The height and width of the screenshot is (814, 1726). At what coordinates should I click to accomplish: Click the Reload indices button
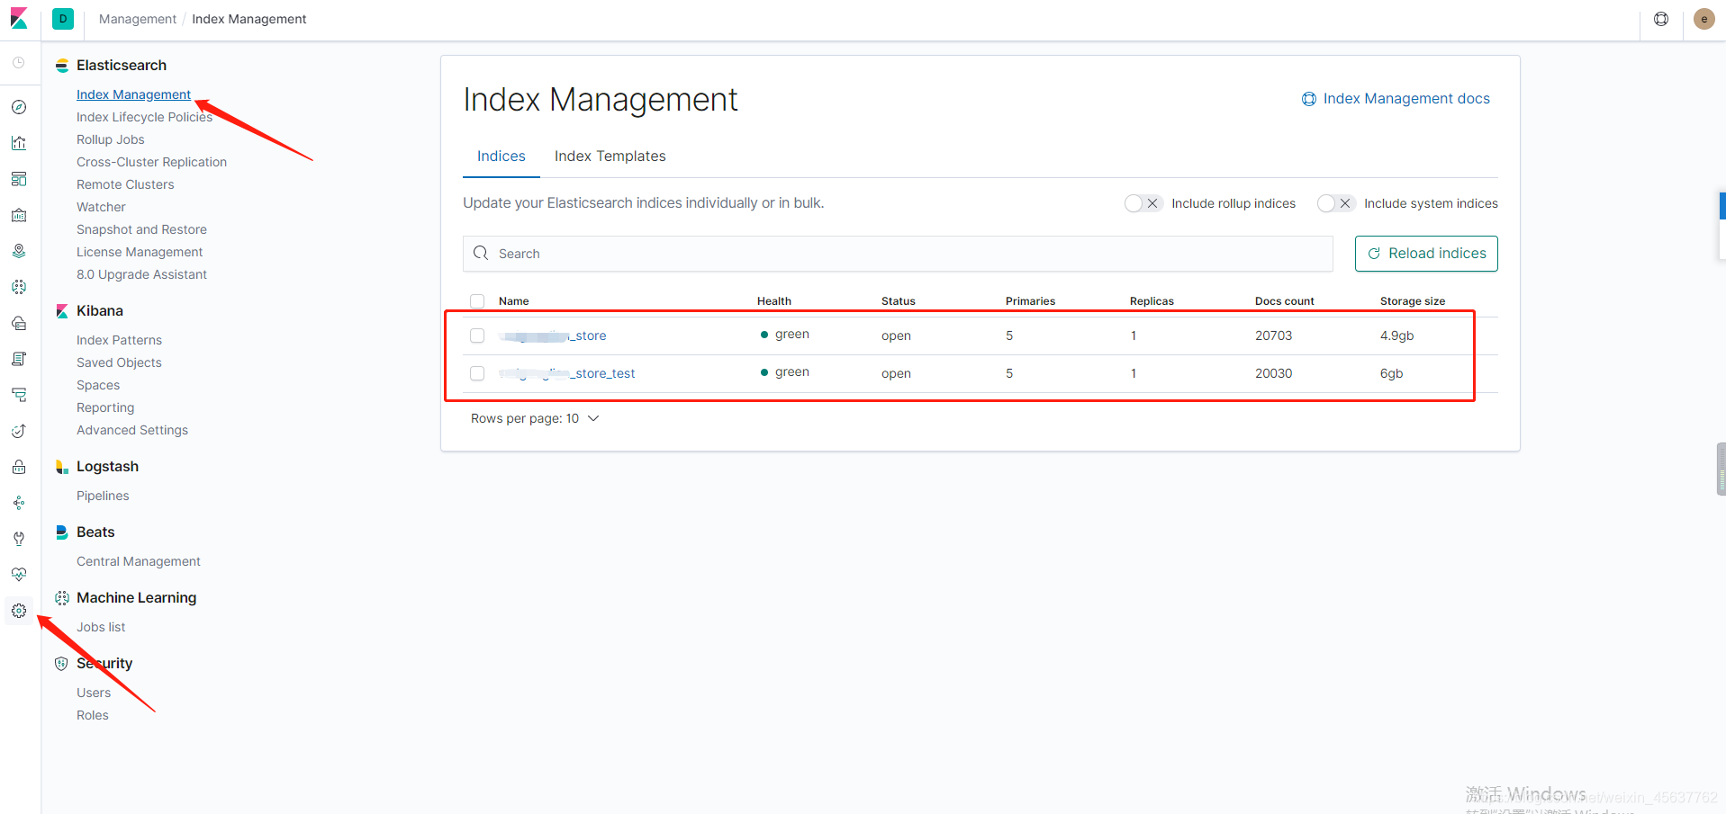point(1426,254)
